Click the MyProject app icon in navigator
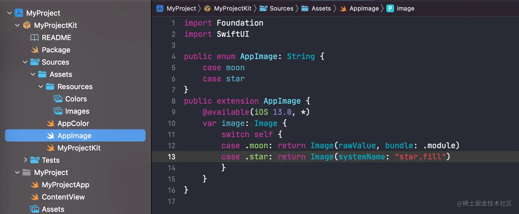519x214 pixels. 19,13
